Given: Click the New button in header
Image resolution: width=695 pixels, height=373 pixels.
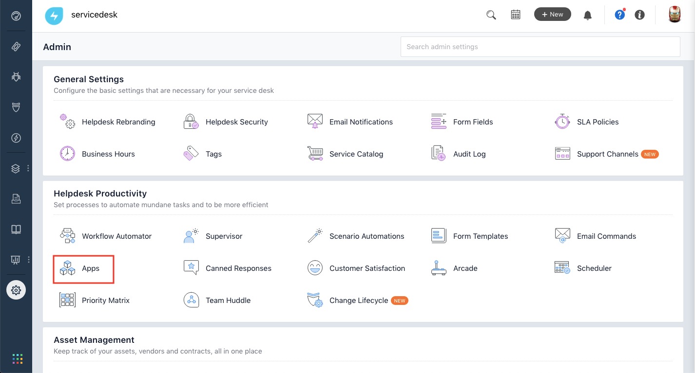Looking at the screenshot, I should pos(552,15).
